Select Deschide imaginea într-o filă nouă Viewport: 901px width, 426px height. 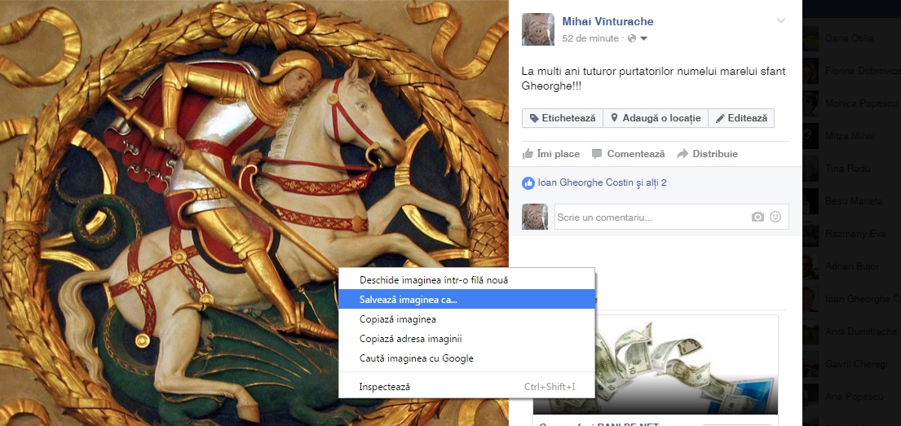[x=433, y=280]
